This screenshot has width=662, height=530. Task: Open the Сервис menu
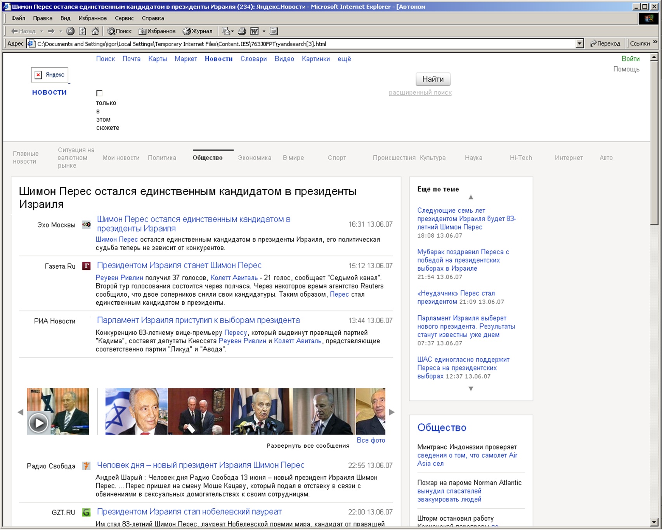pos(124,18)
